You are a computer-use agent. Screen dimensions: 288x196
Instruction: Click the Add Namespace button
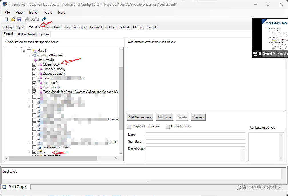(x=140, y=117)
